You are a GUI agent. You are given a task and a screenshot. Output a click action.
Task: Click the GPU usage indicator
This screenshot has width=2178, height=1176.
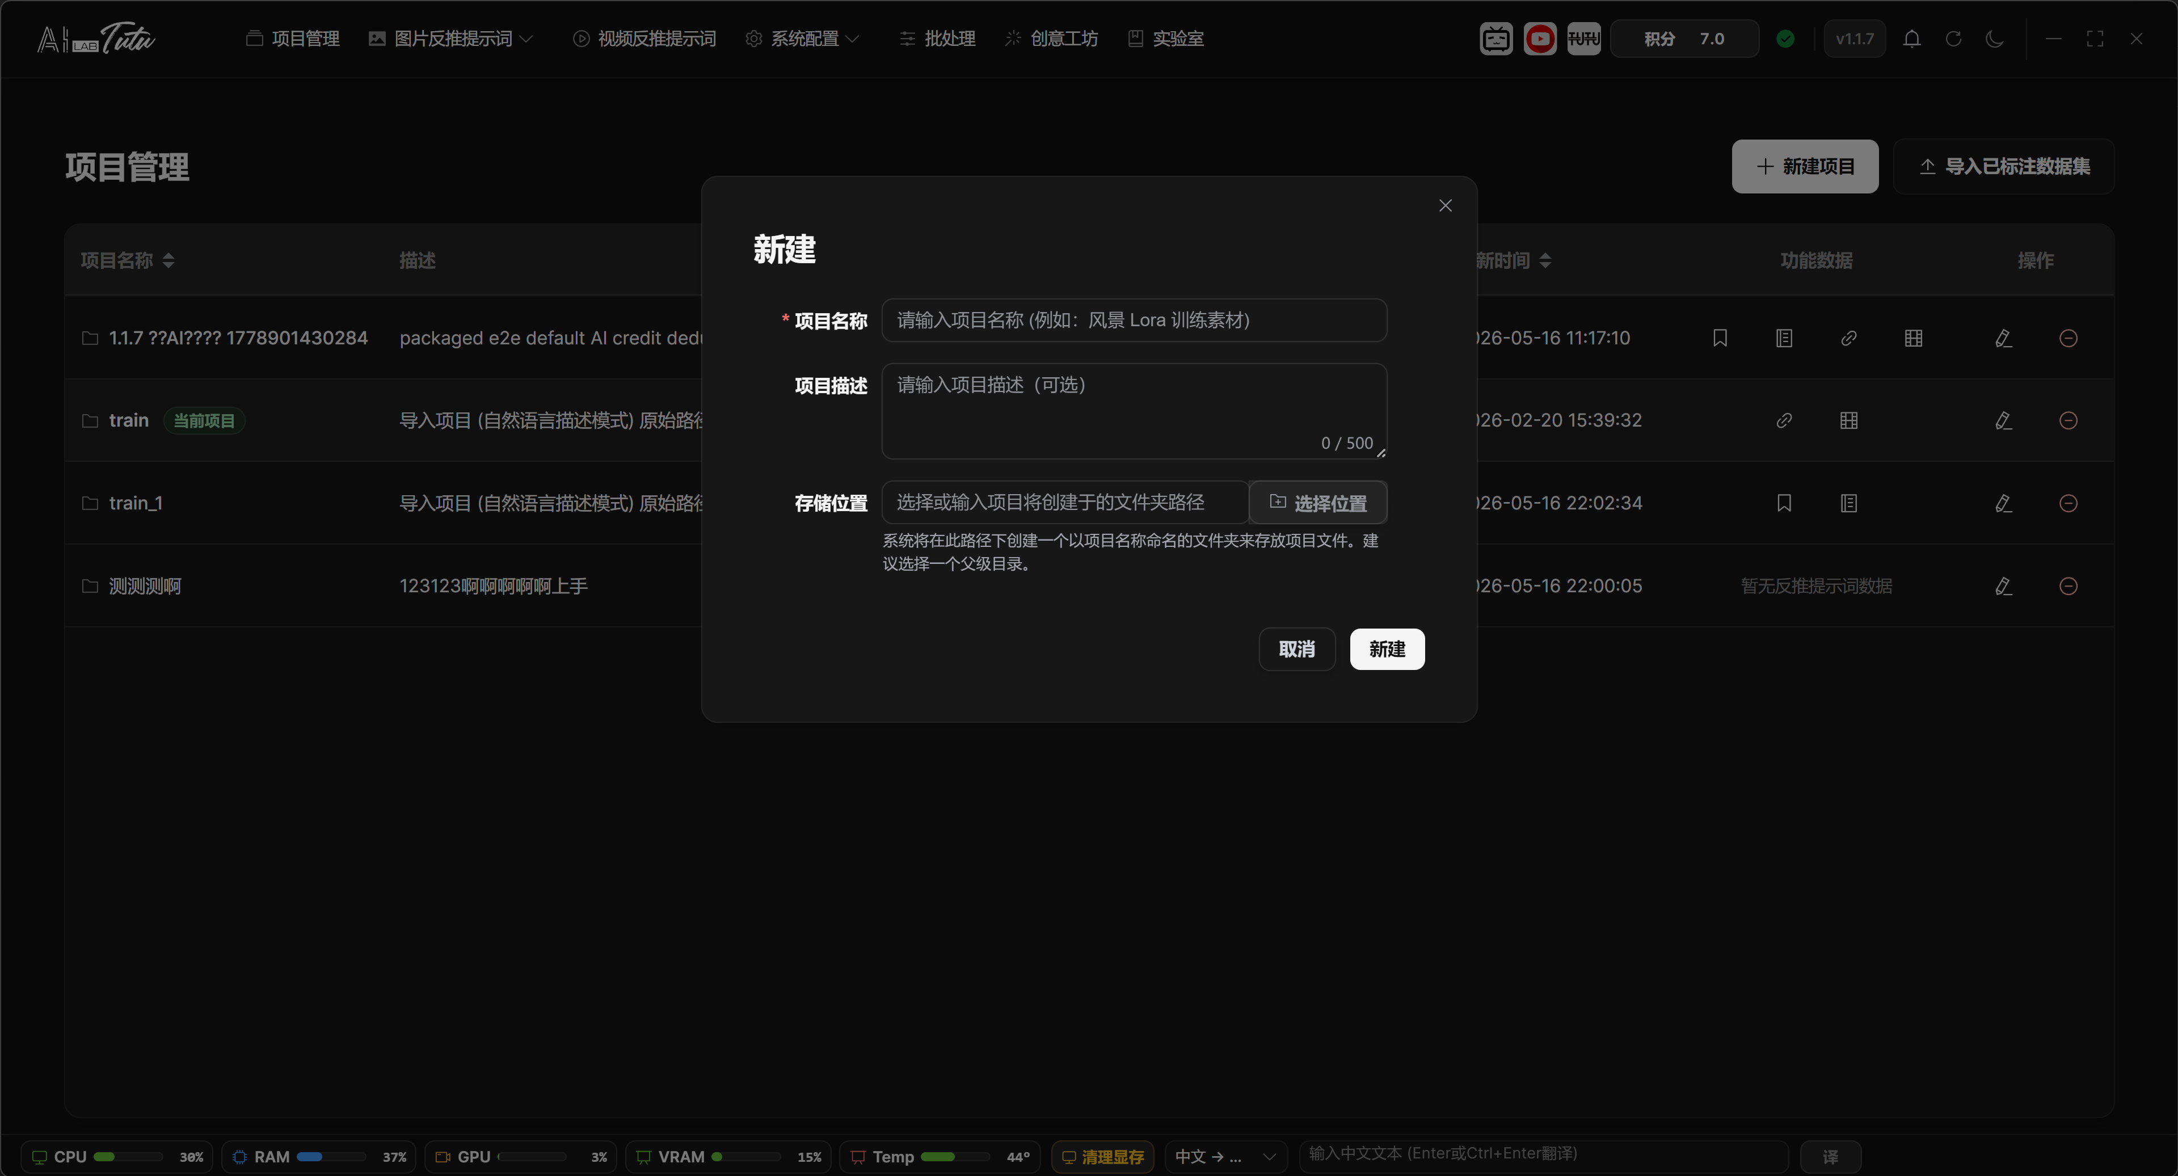(521, 1156)
